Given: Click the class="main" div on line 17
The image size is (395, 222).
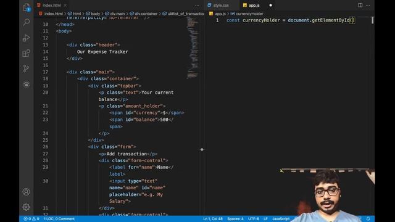Looking at the screenshot, I should [91, 72].
